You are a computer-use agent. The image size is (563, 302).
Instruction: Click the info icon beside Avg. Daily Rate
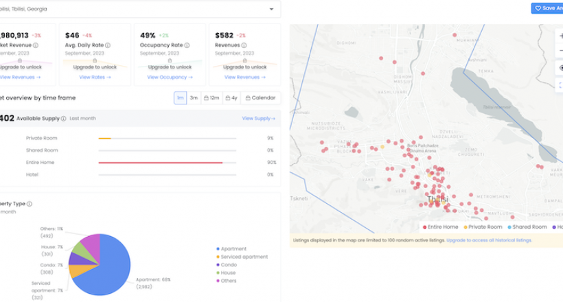coord(108,45)
